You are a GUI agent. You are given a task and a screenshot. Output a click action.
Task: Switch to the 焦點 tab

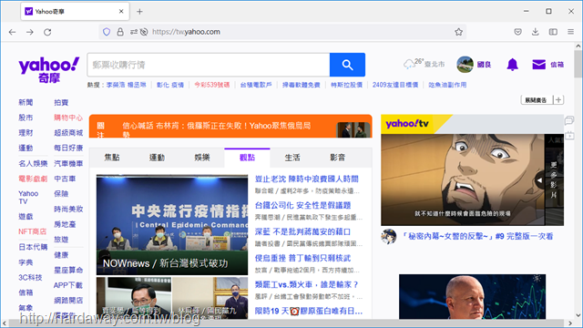coord(111,158)
